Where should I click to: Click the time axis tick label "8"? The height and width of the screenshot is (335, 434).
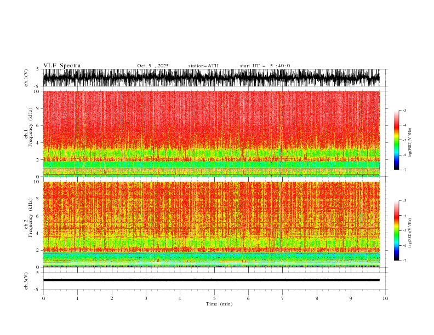[317, 298]
